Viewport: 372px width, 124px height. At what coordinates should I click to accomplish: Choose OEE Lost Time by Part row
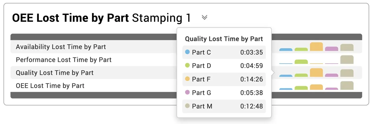(x=186, y=86)
